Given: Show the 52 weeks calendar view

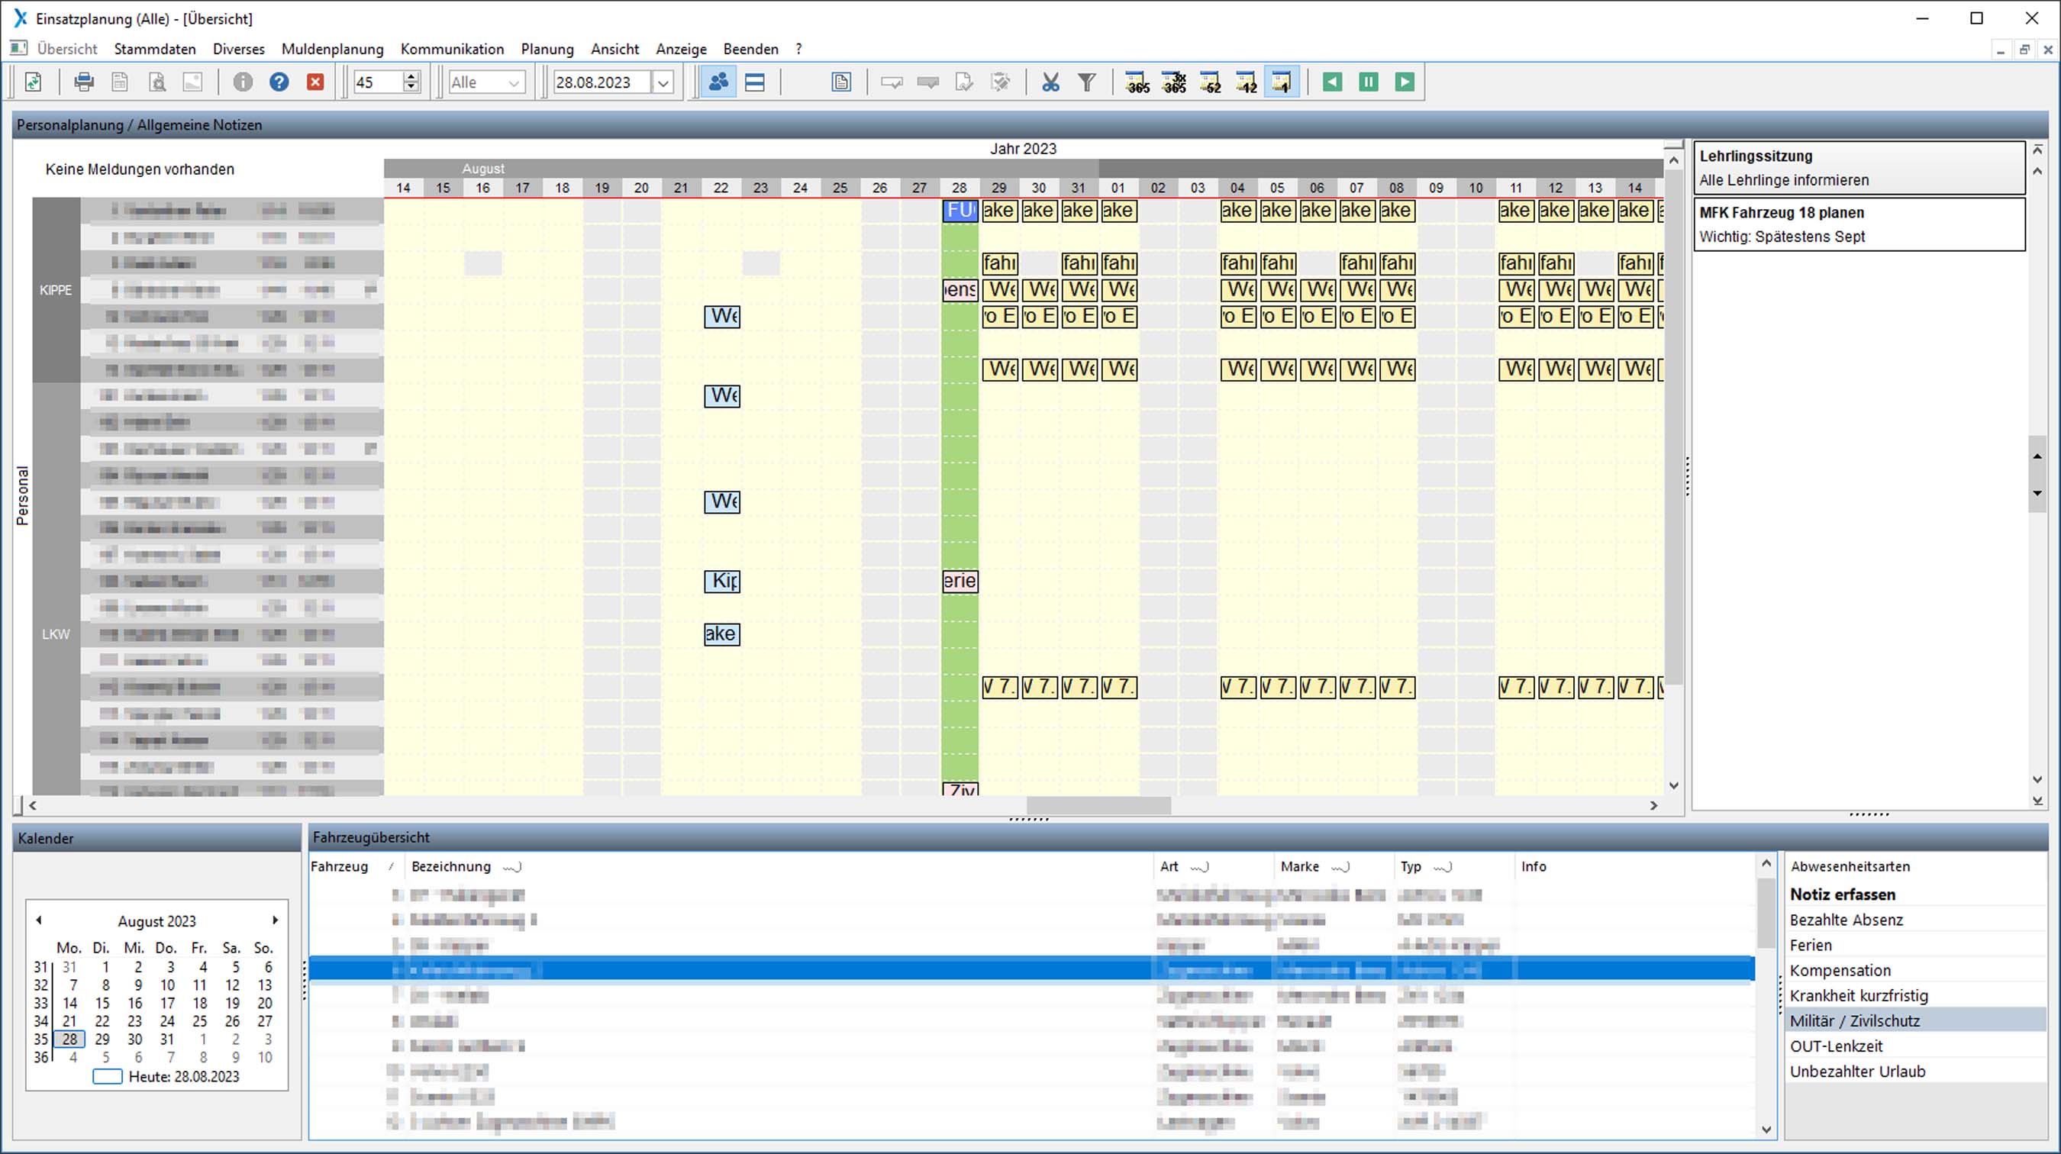Looking at the screenshot, I should [1211, 82].
